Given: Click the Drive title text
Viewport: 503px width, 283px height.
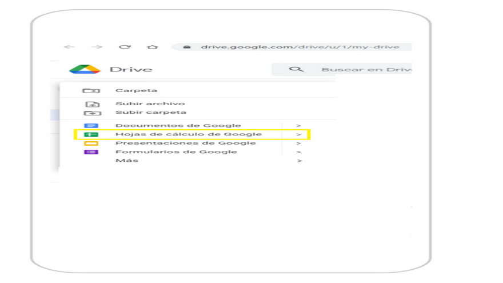Looking at the screenshot, I should [x=131, y=69].
